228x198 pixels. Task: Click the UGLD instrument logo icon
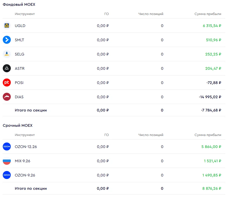7,26
